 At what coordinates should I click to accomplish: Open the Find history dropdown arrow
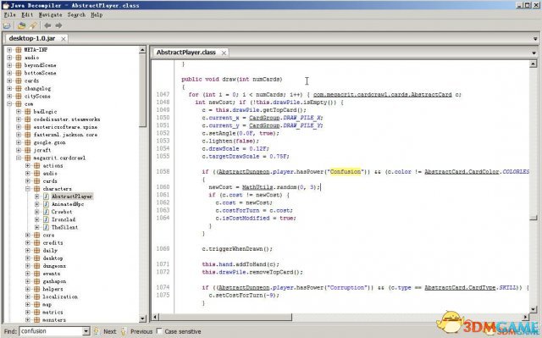86,331
